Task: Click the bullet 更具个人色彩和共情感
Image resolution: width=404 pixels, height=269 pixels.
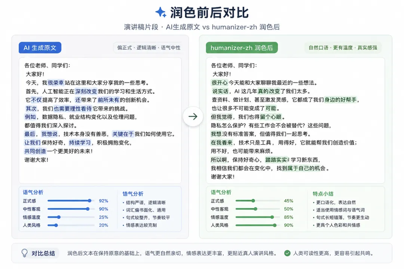Action: pos(337,225)
